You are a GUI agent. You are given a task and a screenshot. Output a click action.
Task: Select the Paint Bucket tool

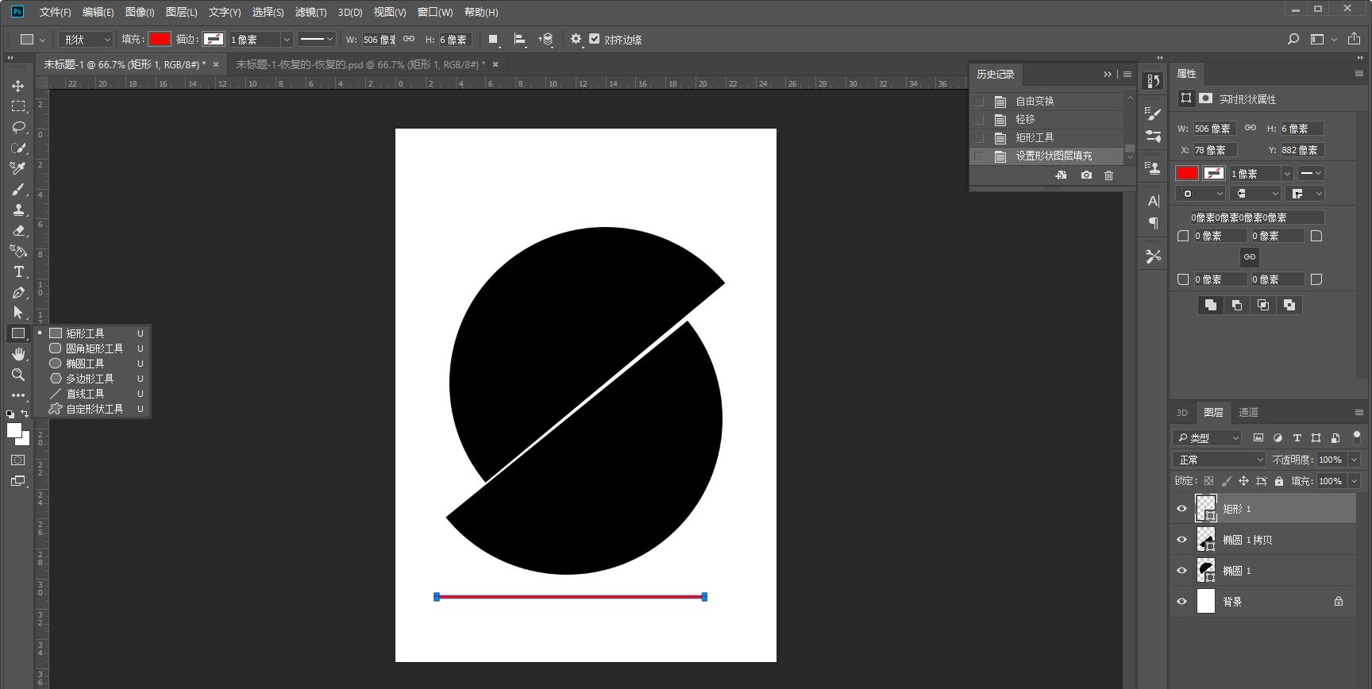coord(17,251)
